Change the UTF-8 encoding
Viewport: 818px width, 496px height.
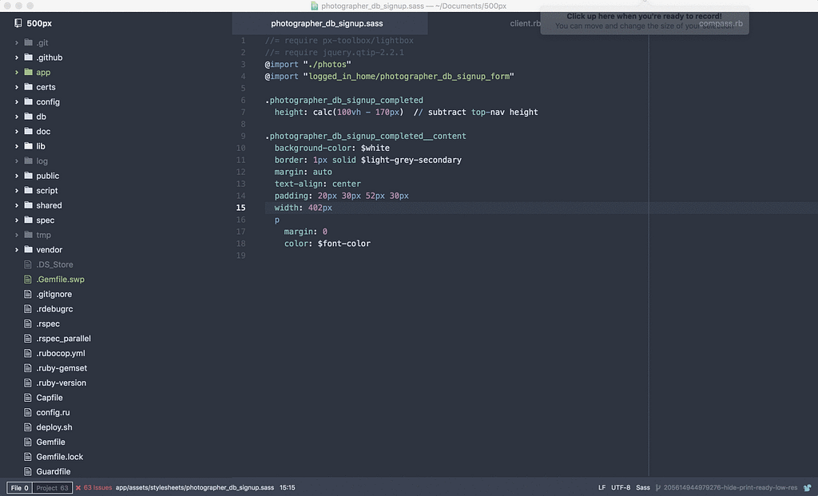click(621, 488)
